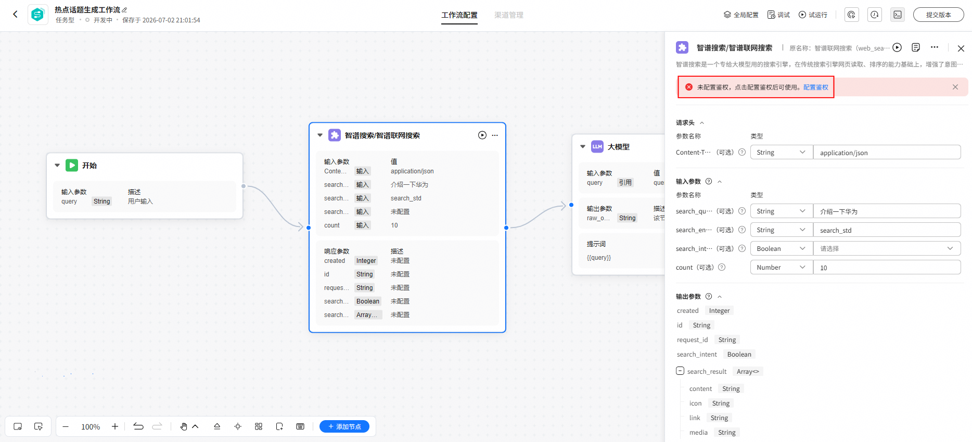Zoom out the canvas with the minus icon

pos(66,426)
